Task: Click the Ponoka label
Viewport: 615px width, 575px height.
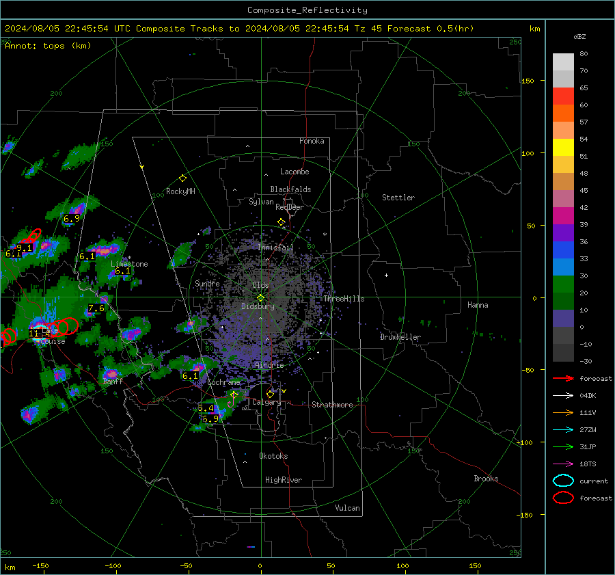Action: coord(312,141)
